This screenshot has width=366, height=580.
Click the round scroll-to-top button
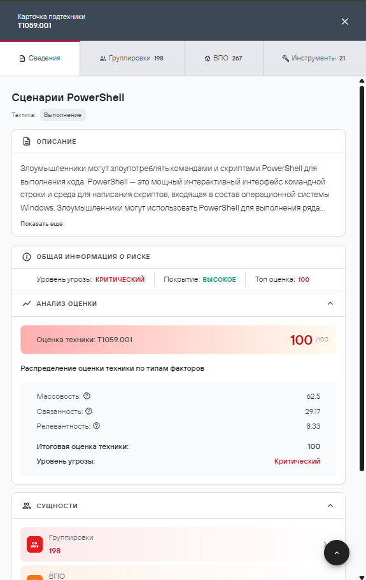[337, 553]
